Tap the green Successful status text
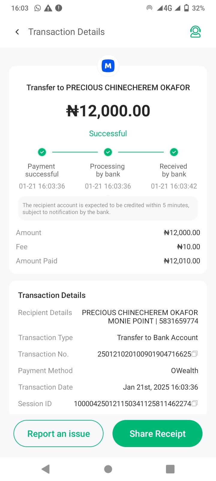The width and height of the screenshot is (216, 481). coord(108,133)
